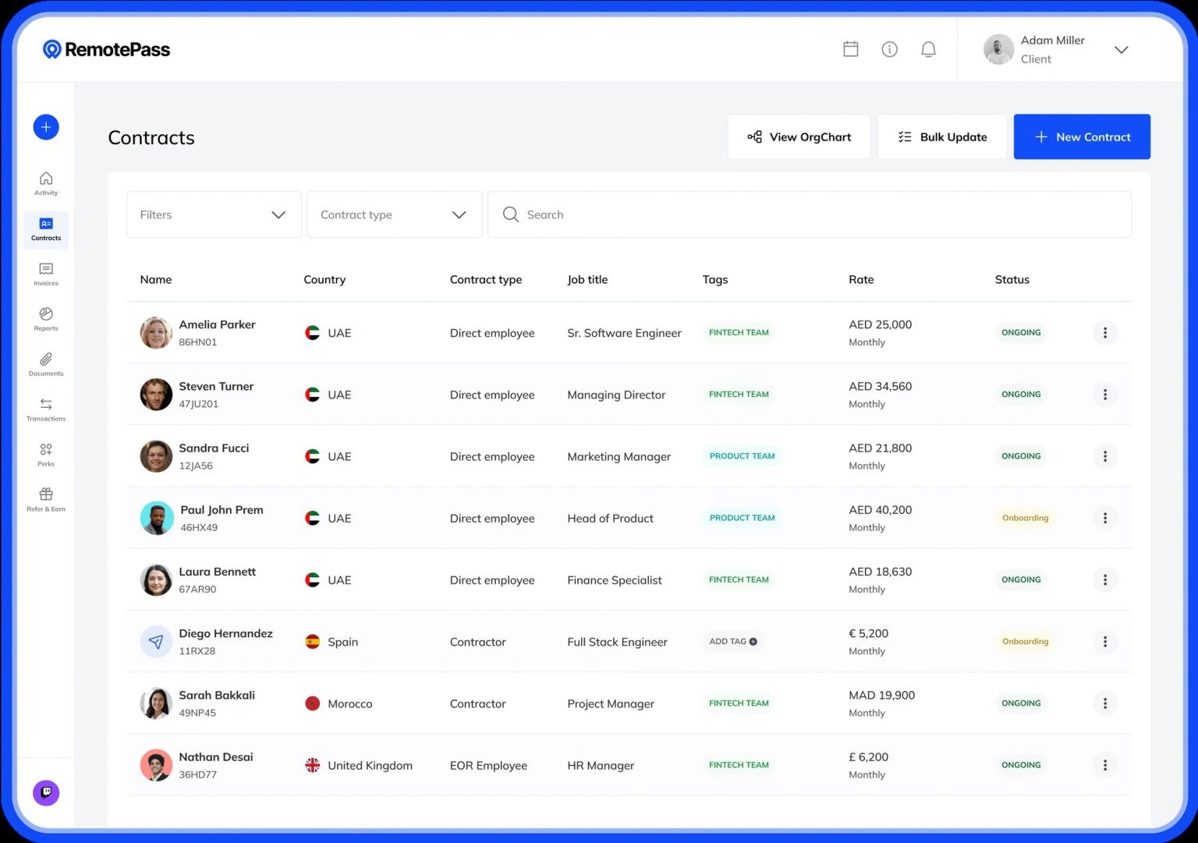
Task: Open View OrgChart
Action: [799, 136]
